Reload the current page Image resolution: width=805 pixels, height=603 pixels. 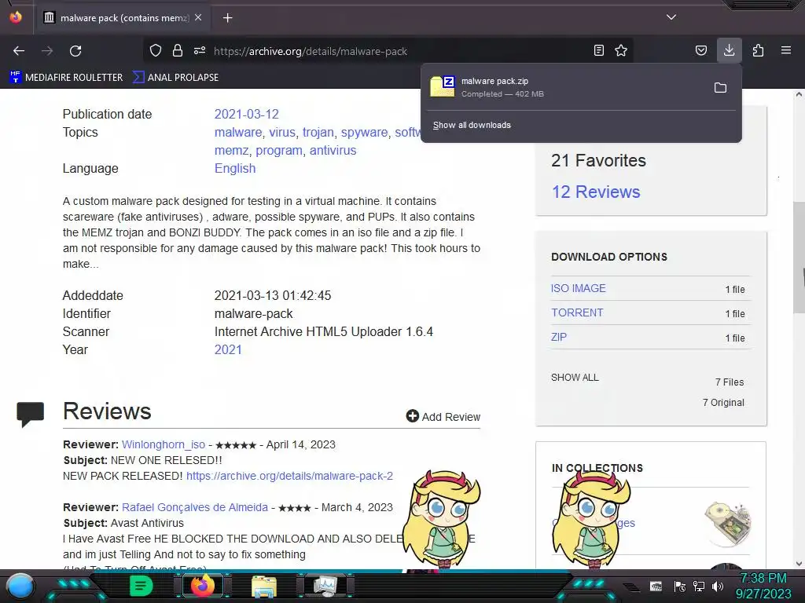click(75, 51)
